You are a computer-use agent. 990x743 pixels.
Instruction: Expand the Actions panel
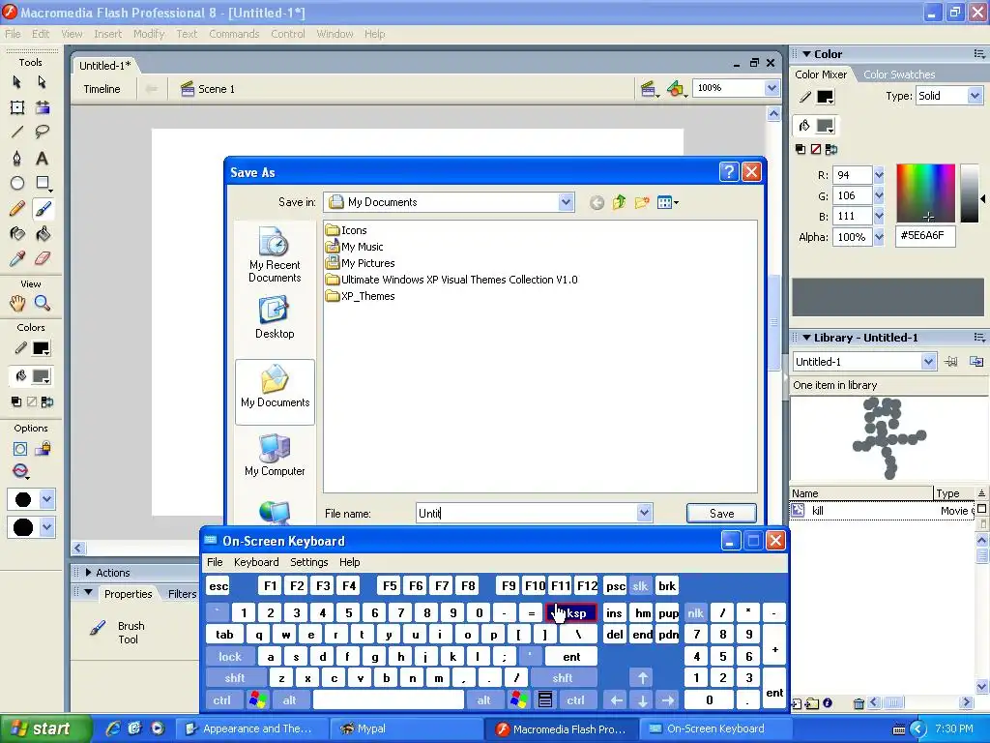click(x=88, y=573)
